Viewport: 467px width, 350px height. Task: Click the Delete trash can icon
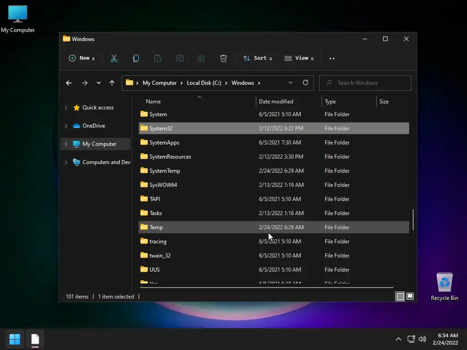[223, 58]
